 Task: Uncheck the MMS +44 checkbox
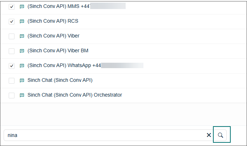pyautogui.click(x=12, y=7)
